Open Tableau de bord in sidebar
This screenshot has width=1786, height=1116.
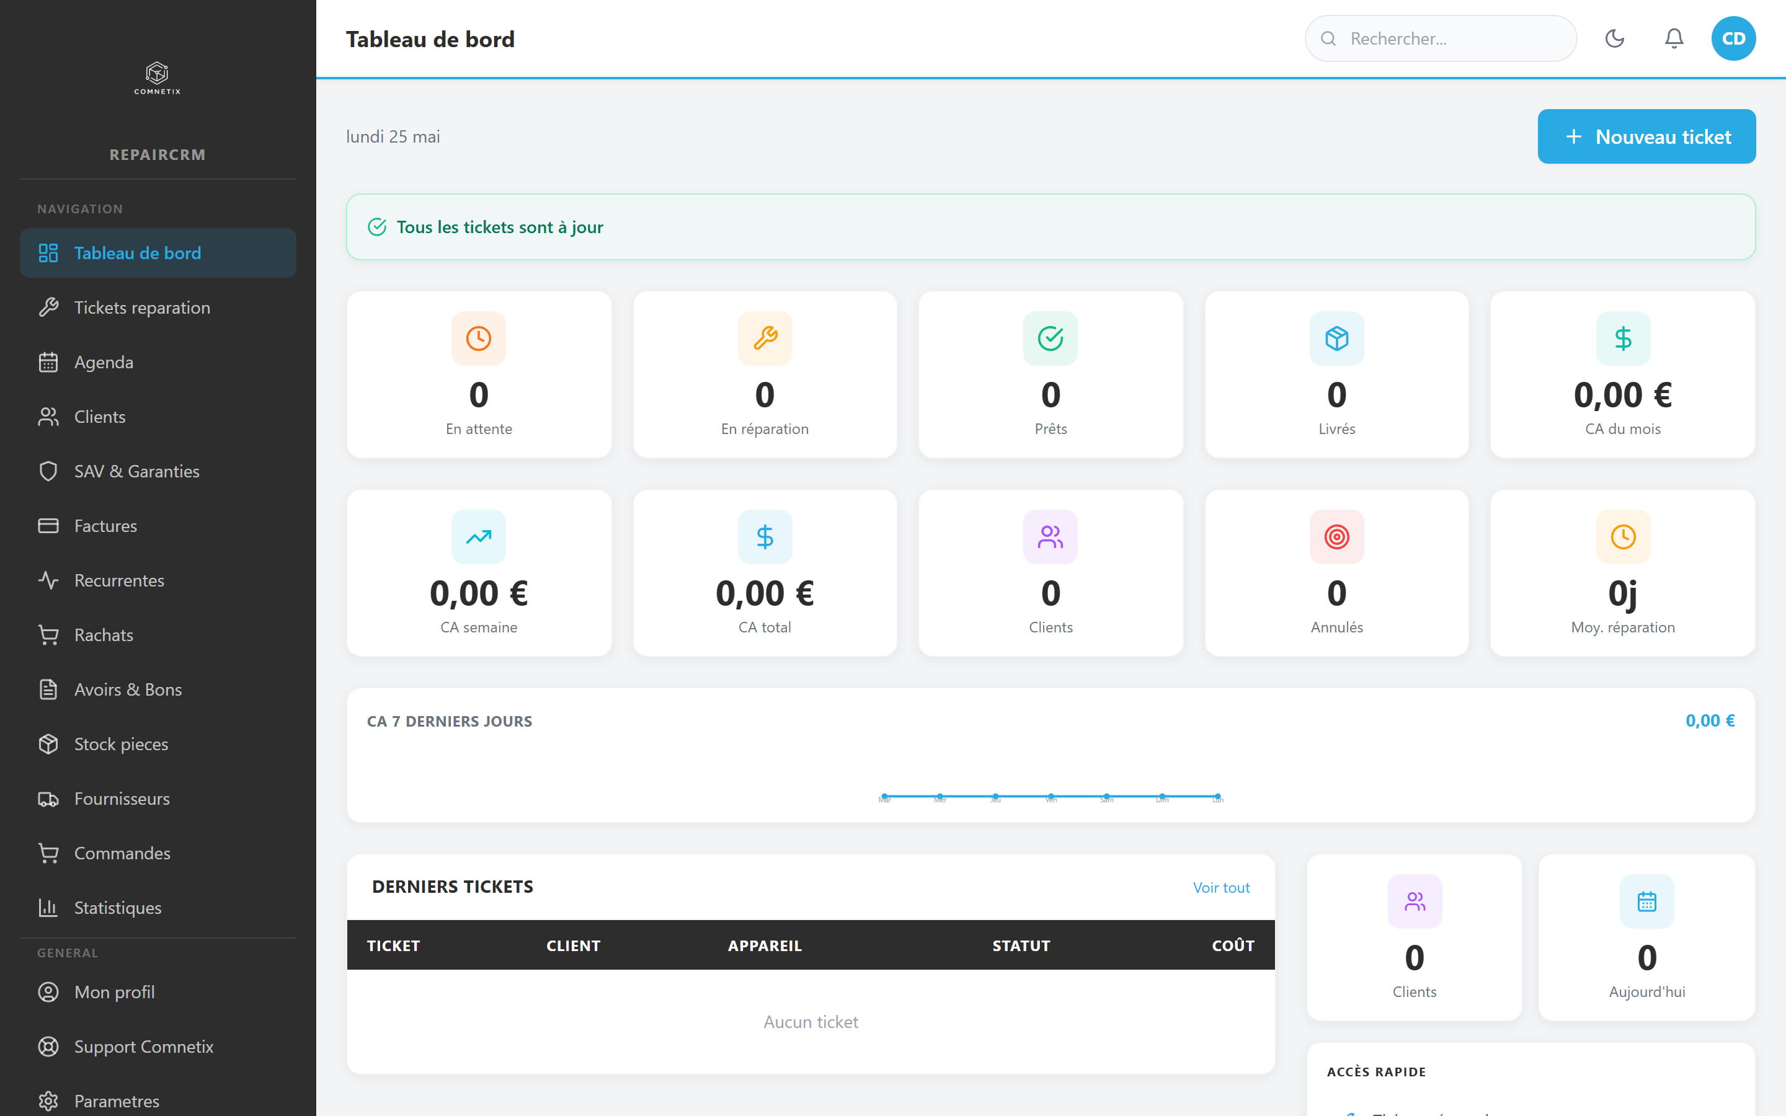click(x=158, y=253)
